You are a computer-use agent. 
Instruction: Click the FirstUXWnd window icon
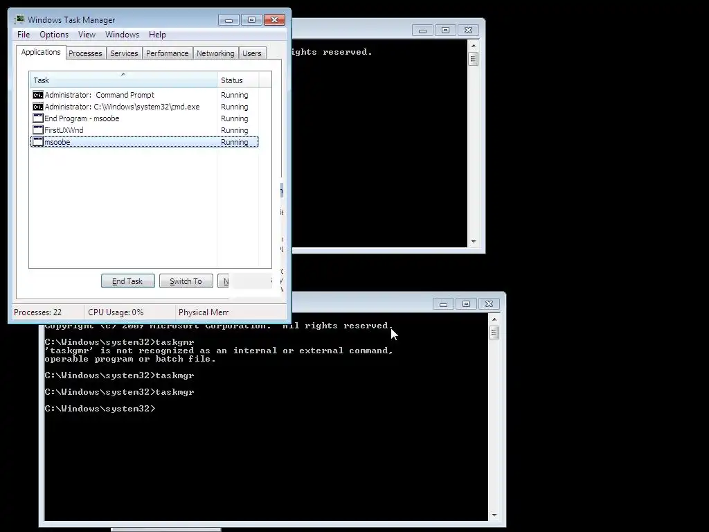(x=38, y=130)
